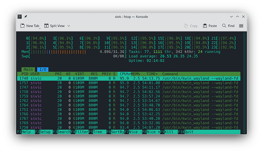263x153 pixels.
Task: Click CPU core 0 meter at 94.8%
Action: click(36, 38)
